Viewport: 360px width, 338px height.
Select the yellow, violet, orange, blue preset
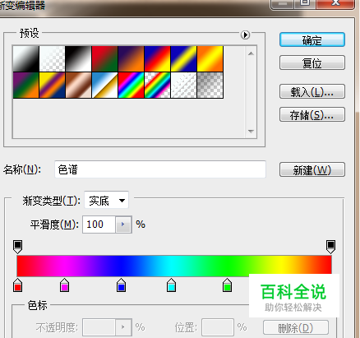[53, 85]
